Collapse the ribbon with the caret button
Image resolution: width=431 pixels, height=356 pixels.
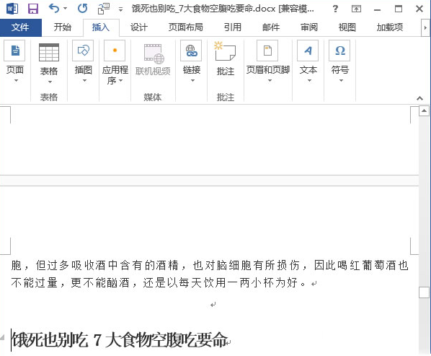(419, 98)
